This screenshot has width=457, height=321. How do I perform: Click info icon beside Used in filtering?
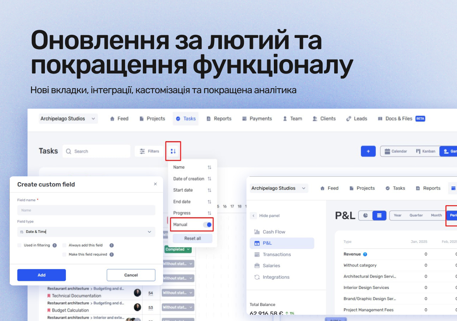tap(55, 245)
